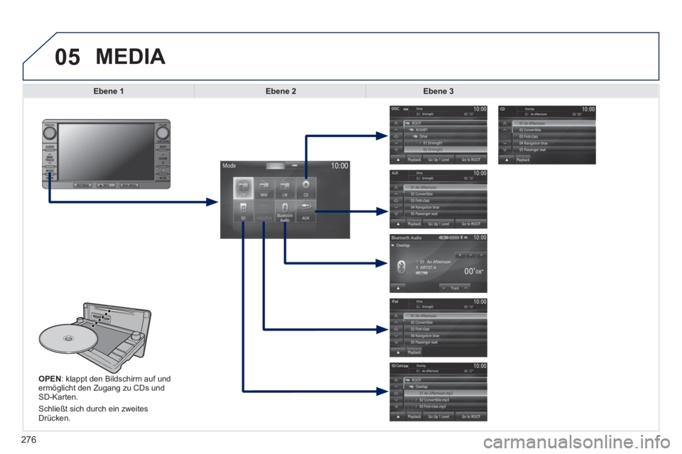Select the SD music mode icon
The image size is (682, 454).
243,211
